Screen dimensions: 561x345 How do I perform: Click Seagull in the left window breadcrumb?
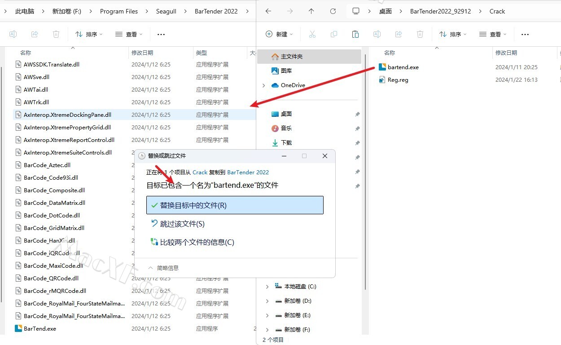coord(166,11)
